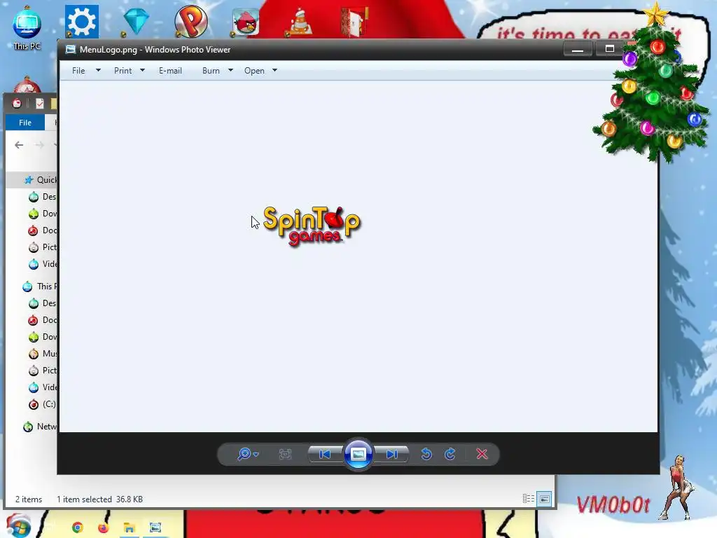The width and height of the screenshot is (717, 538).
Task: Open the VLC Christmas cone shortcut
Action: (300, 22)
